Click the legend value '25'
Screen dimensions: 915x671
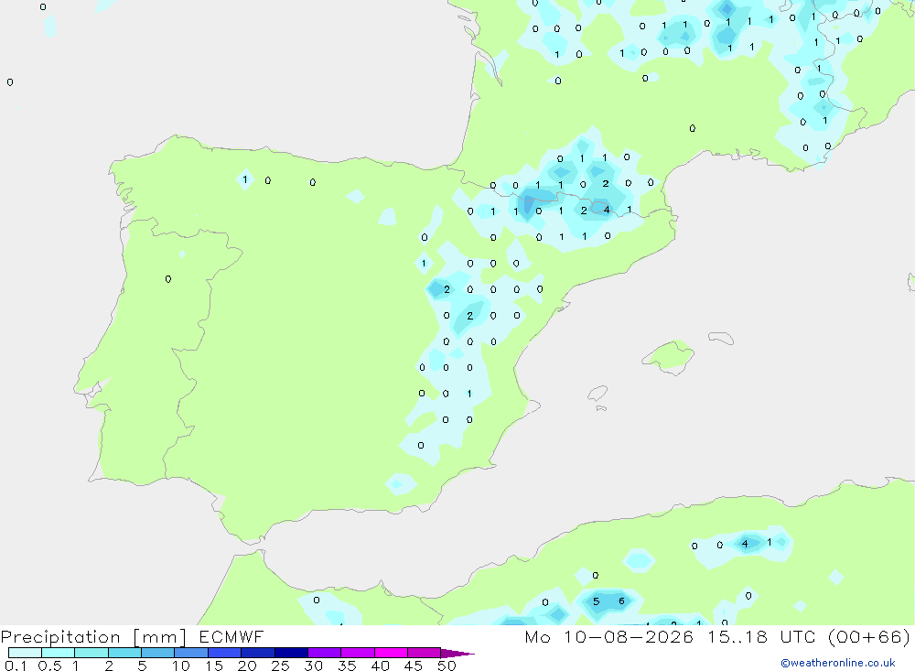click(281, 666)
